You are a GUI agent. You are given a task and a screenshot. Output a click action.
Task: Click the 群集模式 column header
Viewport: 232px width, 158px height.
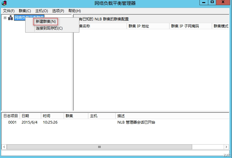point(221,26)
